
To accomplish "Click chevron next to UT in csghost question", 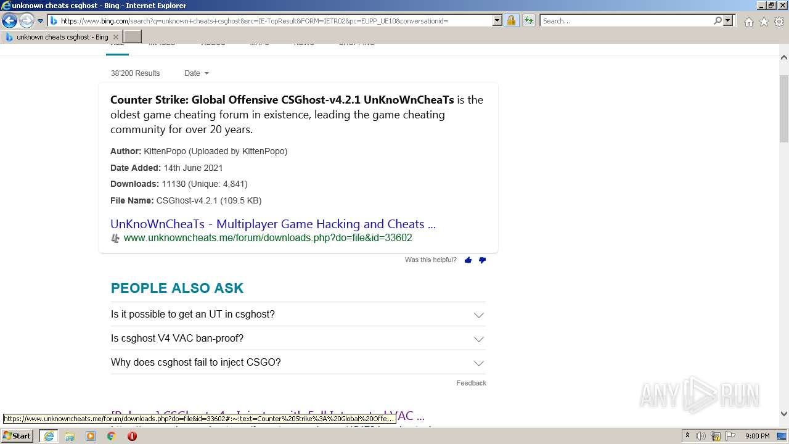I will (x=479, y=315).
